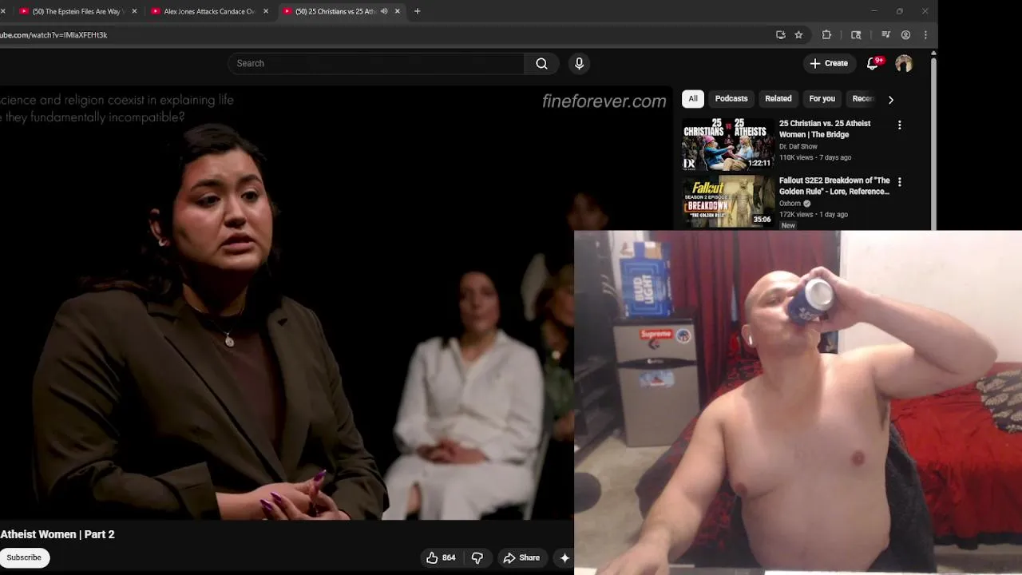Dislike the video with thumbs-down icon
This screenshot has width=1022, height=575.
pos(477,558)
